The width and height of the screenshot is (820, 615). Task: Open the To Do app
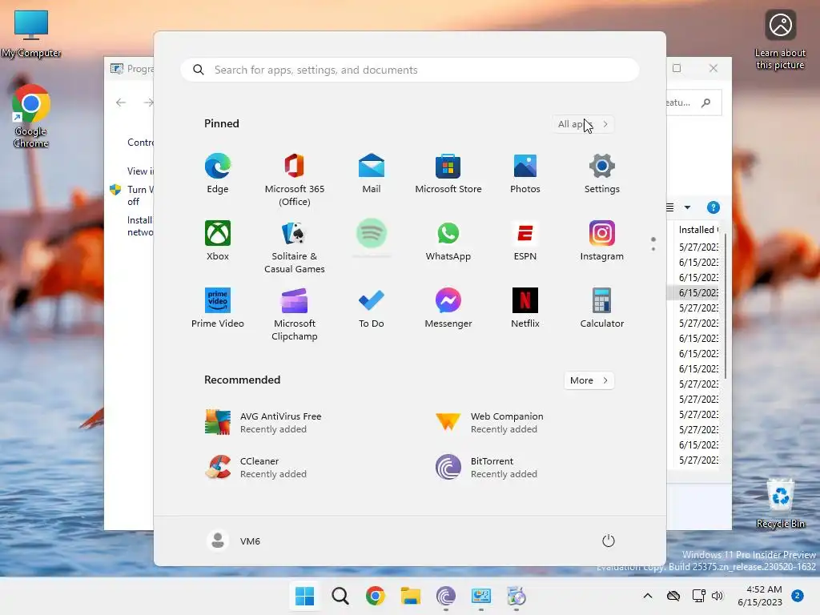click(x=372, y=308)
